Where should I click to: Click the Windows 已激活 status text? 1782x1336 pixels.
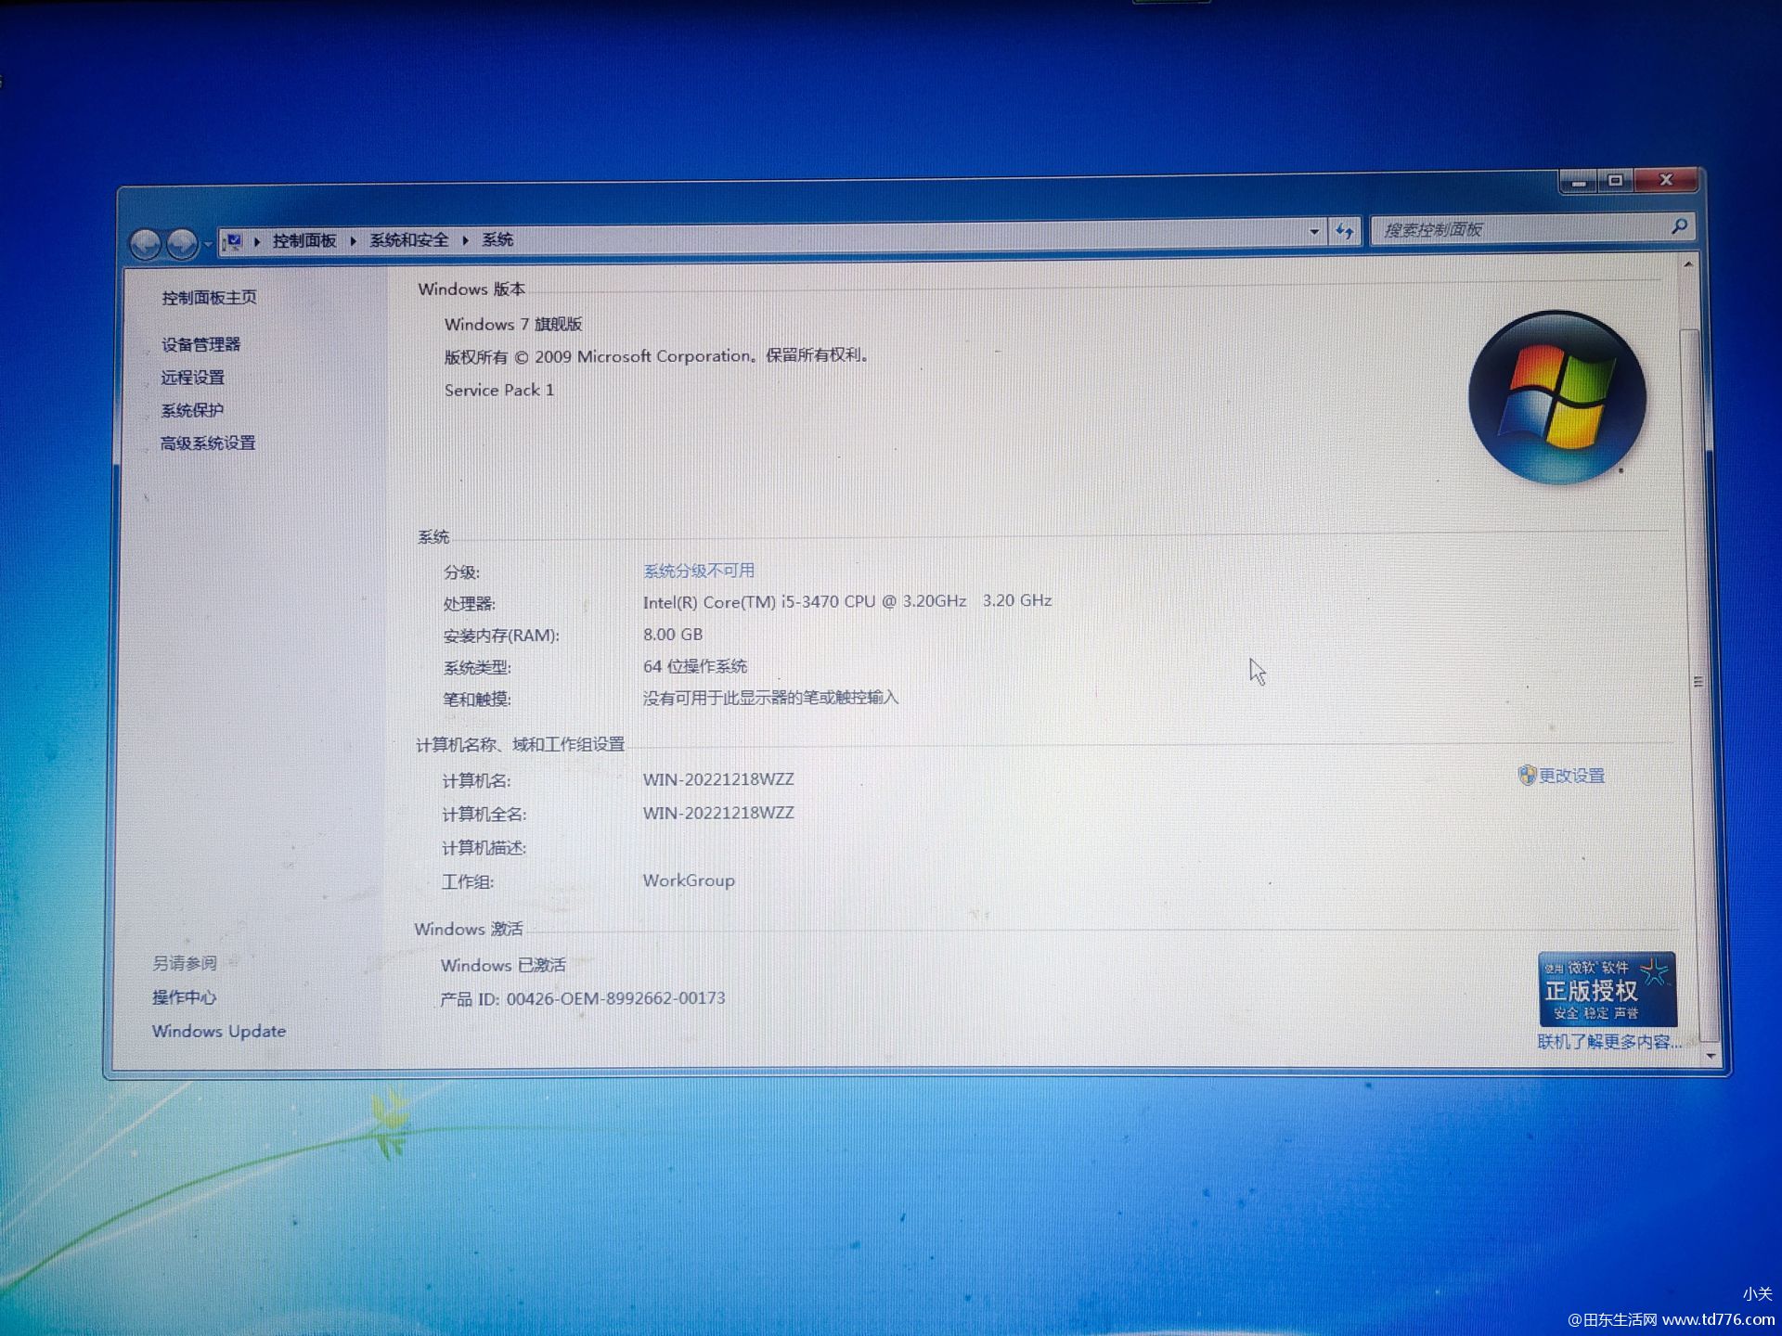point(503,965)
